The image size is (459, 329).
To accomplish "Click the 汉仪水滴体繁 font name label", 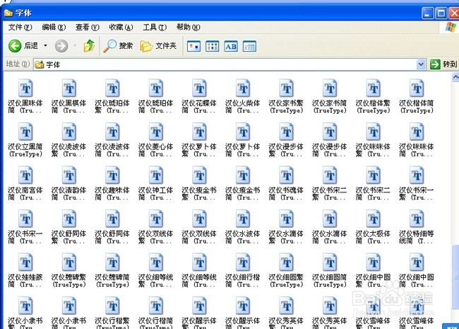I will point(286,237).
